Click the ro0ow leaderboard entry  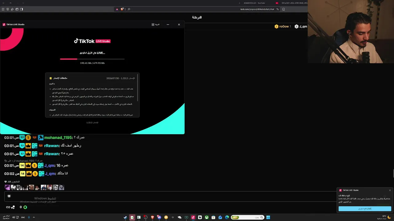[x=283, y=26]
